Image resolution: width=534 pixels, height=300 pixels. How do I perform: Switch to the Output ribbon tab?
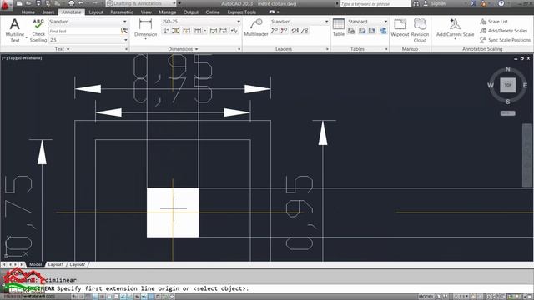pyautogui.click(x=191, y=12)
